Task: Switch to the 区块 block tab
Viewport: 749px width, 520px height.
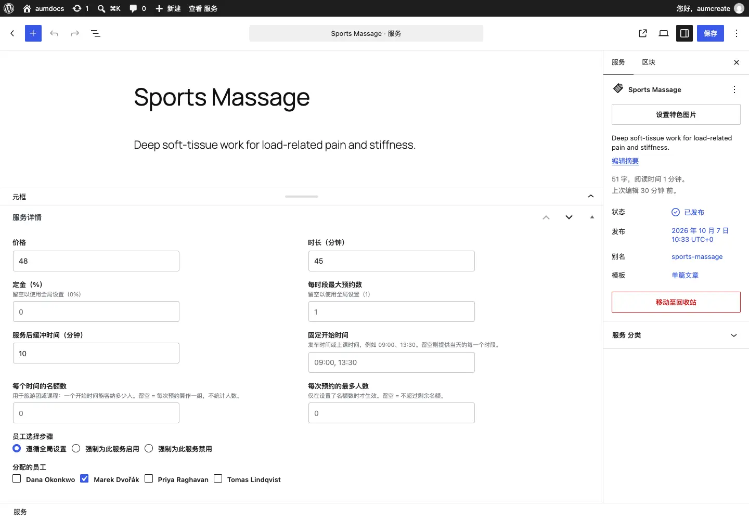Action: click(x=649, y=62)
